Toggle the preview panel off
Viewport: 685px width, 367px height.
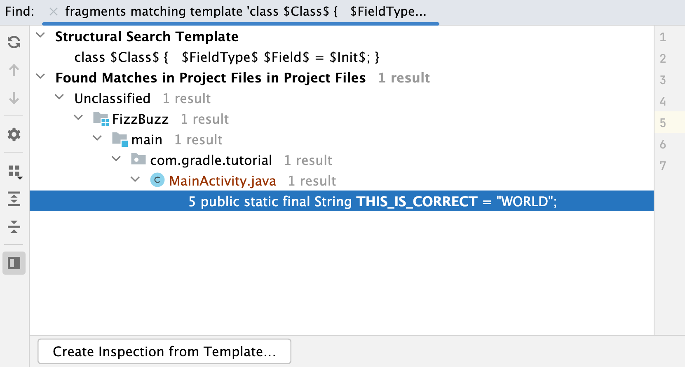[14, 263]
